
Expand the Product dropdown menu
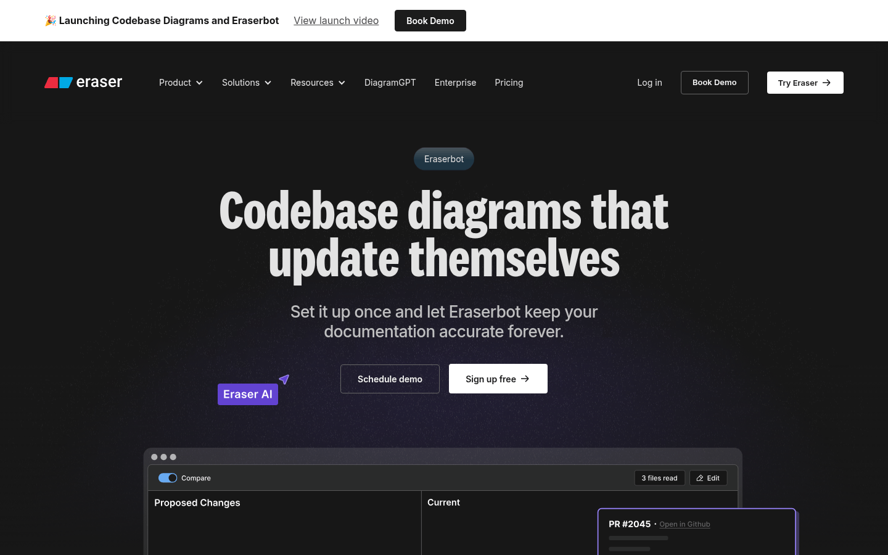[x=181, y=83]
